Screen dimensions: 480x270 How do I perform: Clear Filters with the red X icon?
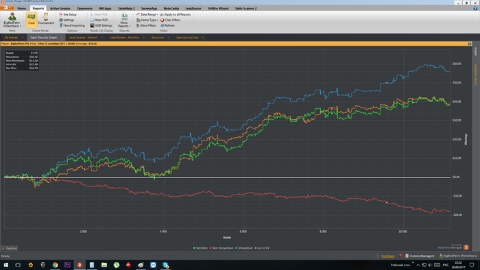(x=170, y=20)
